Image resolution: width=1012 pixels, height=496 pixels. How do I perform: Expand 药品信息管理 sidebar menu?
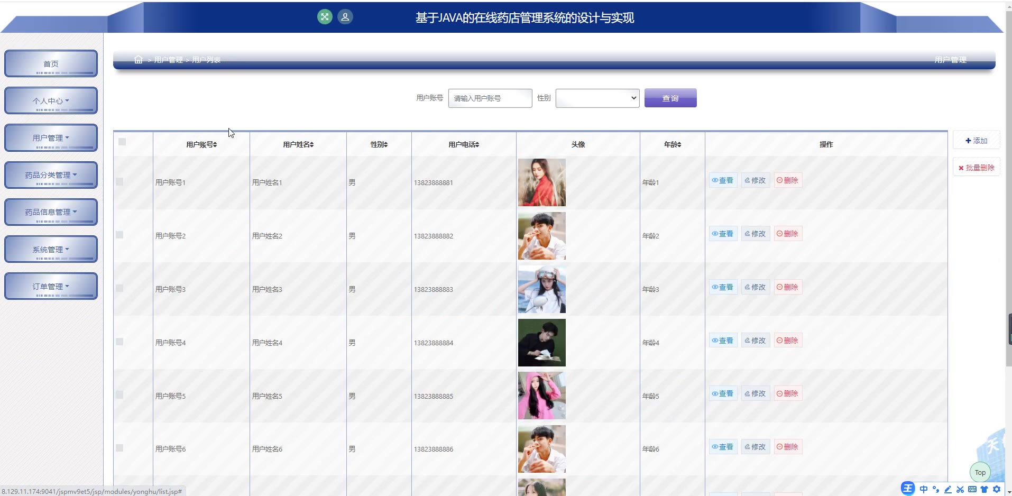coord(51,212)
